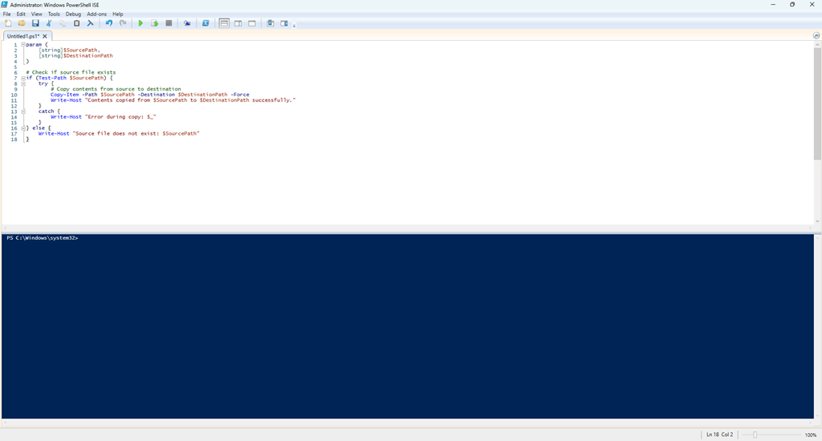Viewport: 822px width, 441px height.
Task: Click the string 'Contents copied from...' on line 11
Action: tap(190, 100)
